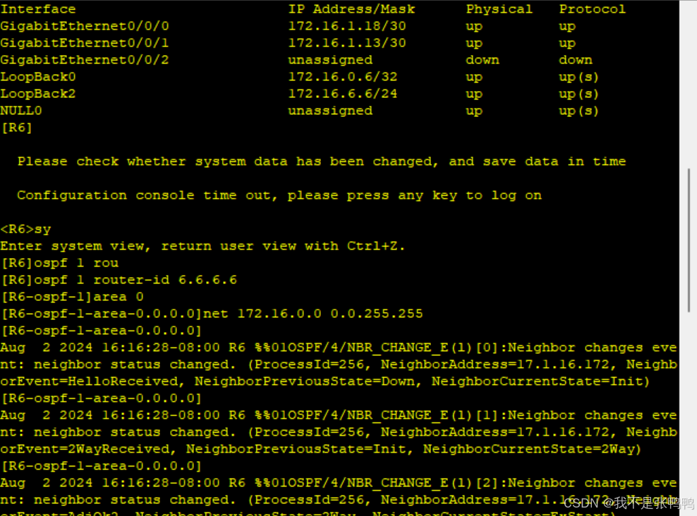This screenshot has width=697, height=516.
Task: Click the GigabitEthernet0/0/0 interface text
Action: (85, 26)
